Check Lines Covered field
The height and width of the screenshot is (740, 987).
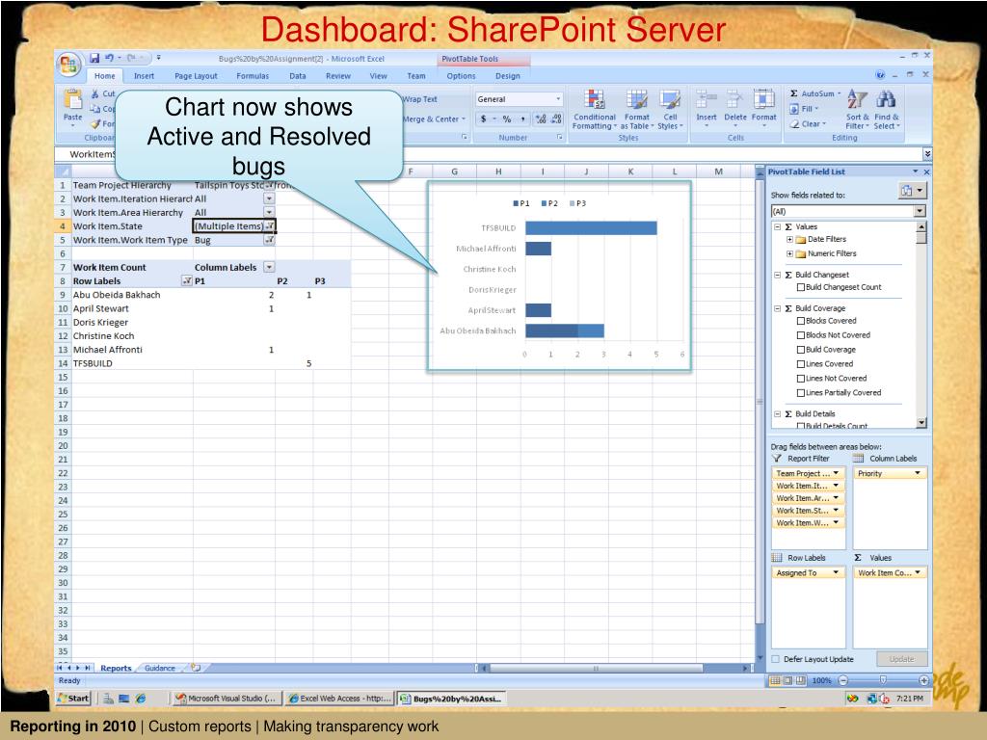[801, 363]
